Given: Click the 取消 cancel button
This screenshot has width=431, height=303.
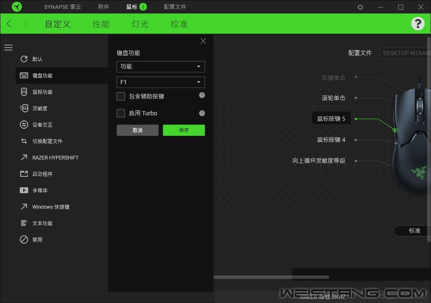Looking at the screenshot, I should pos(138,130).
